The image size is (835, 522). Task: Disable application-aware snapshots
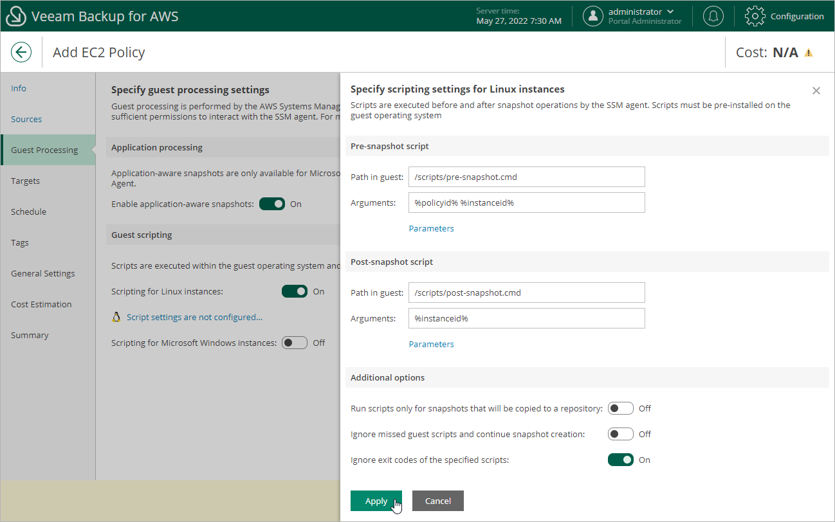tap(271, 203)
